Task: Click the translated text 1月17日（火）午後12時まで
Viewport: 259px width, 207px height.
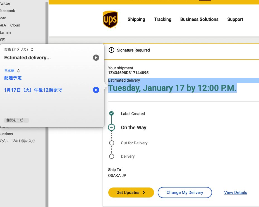Action: 33,90
